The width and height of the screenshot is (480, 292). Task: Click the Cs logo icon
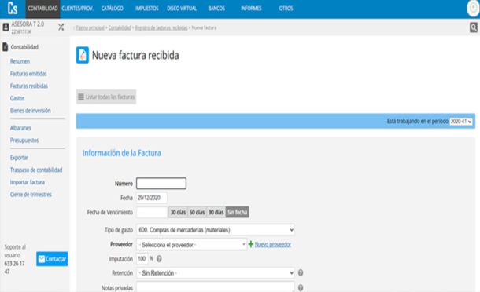pyautogui.click(x=13, y=9)
